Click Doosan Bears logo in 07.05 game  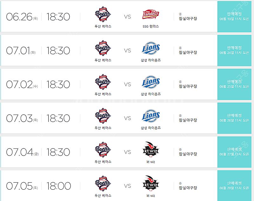click(103, 183)
